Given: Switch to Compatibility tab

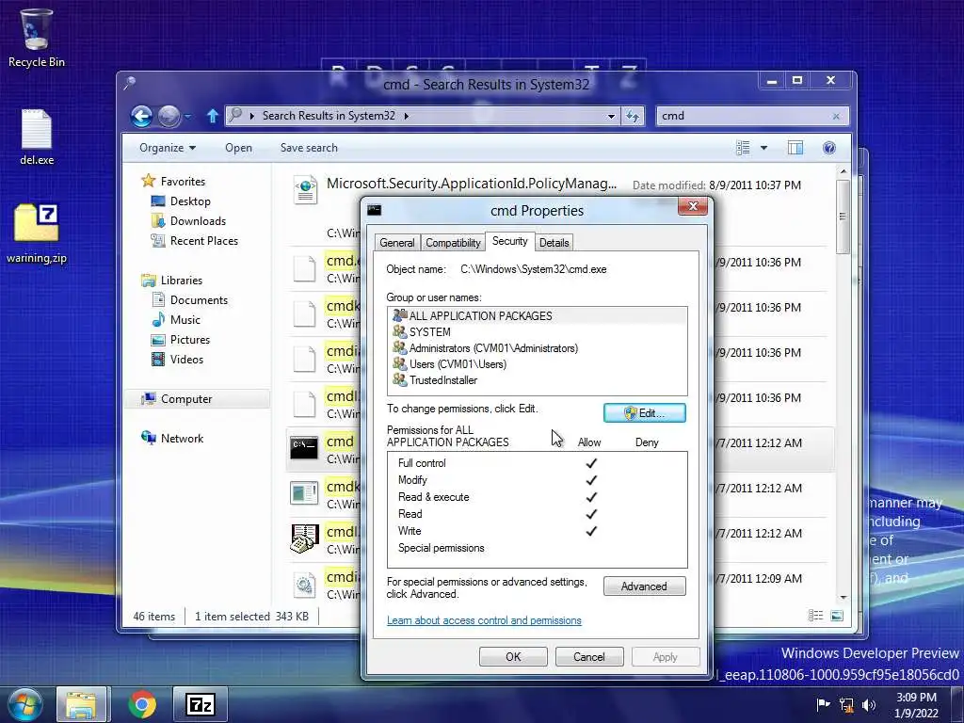Looking at the screenshot, I should tap(453, 243).
